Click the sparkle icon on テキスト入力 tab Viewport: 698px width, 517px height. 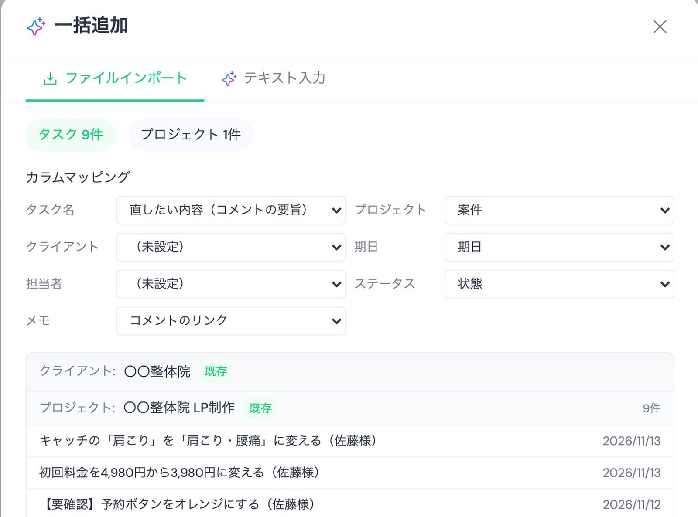[x=229, y=78]
